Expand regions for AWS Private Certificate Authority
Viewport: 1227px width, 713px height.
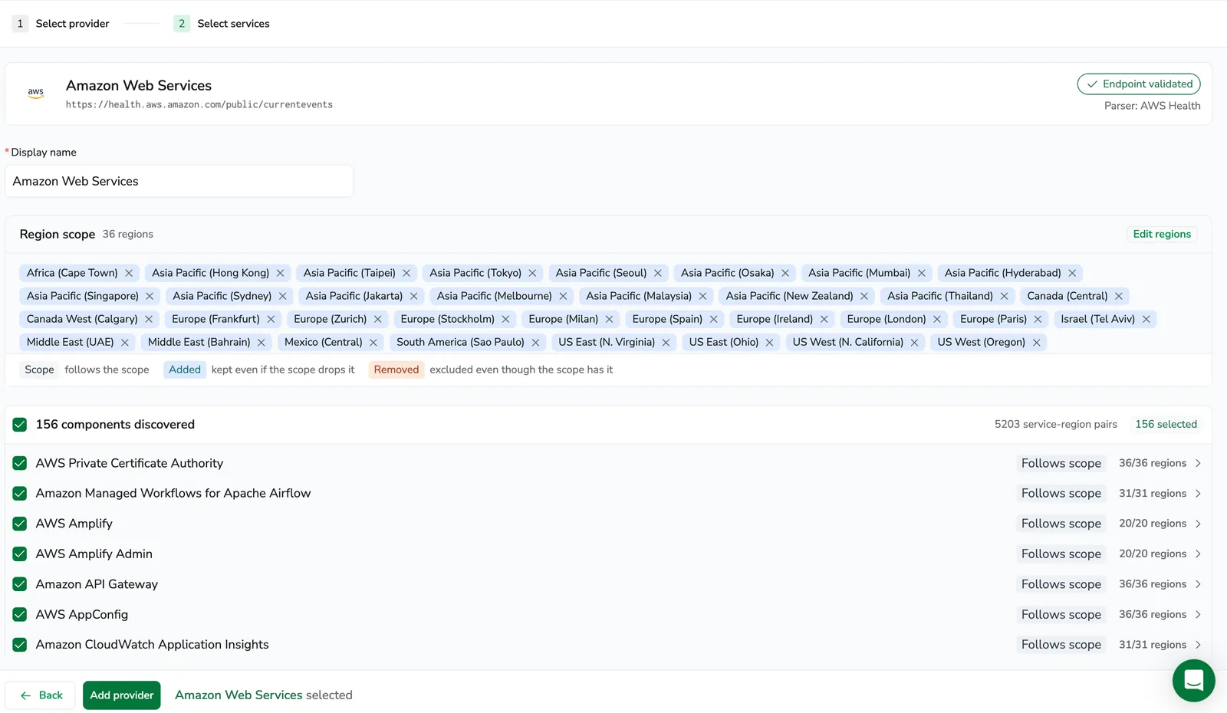[1198, 463]
